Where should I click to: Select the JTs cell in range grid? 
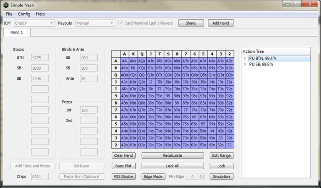(x=159, y=82)
